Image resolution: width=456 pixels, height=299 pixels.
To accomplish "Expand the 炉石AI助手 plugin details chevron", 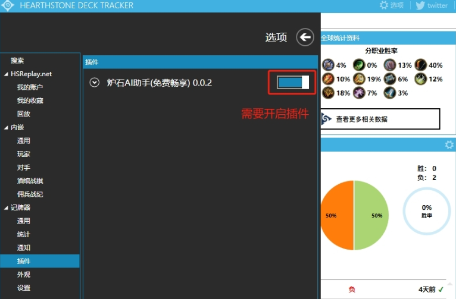I will [94, 83].
